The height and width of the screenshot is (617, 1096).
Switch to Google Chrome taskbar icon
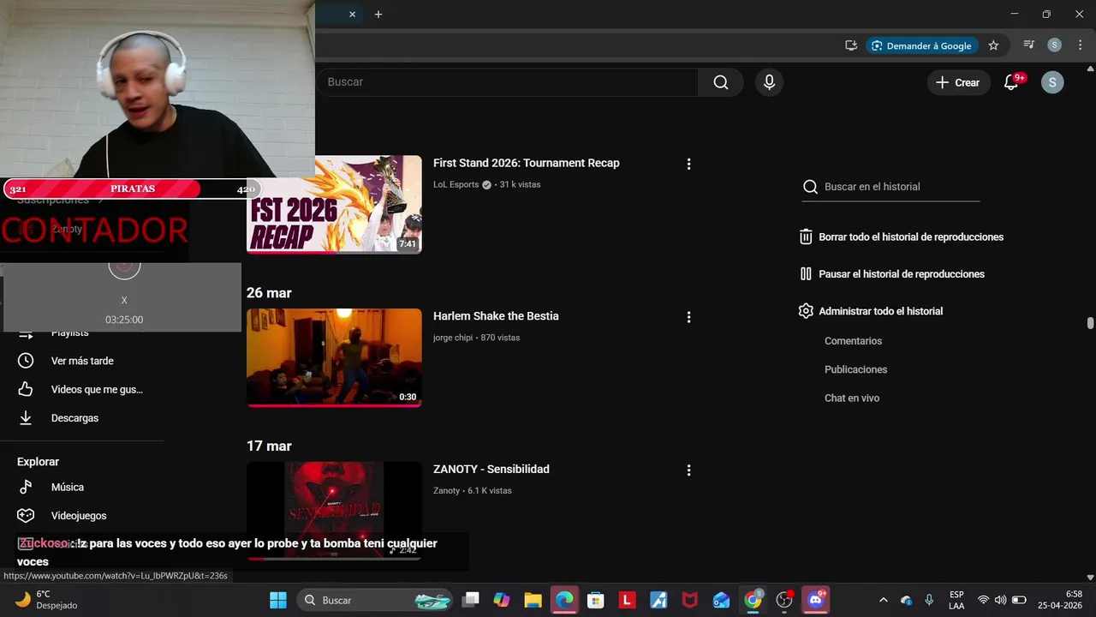(753, 600)
